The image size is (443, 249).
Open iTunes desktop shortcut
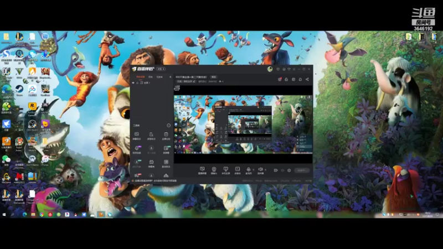pos(45,161)
